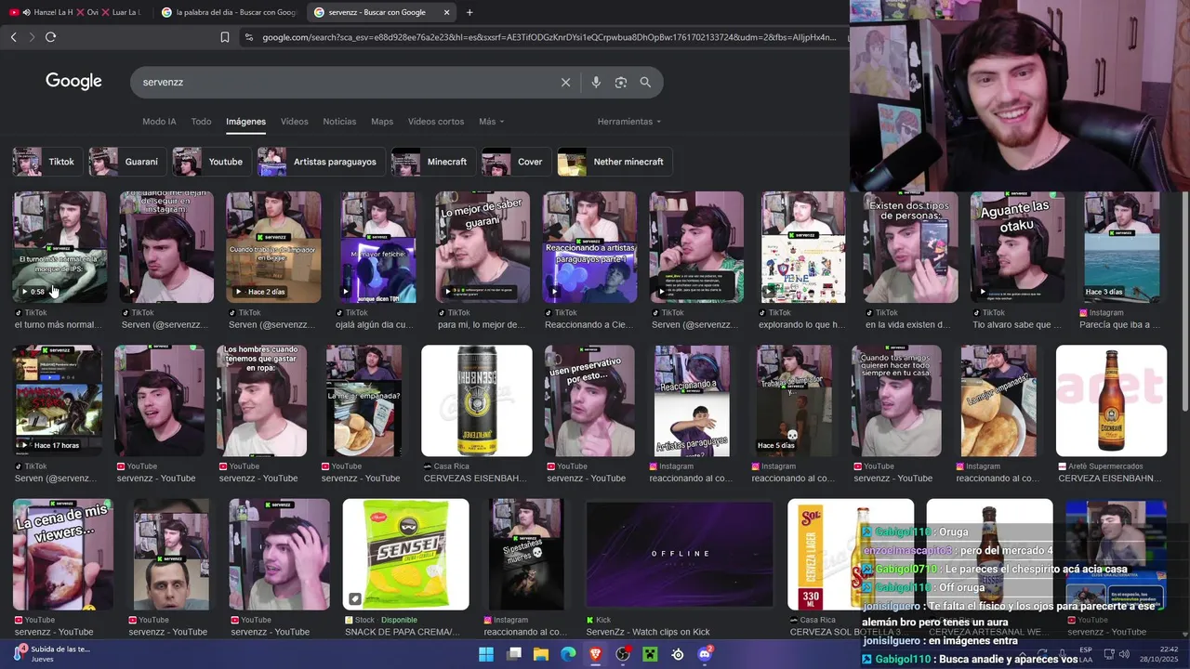This screenshot has height=669, width=1190.
Task: Apply the 'Minecraft' filter chip
Action: tap(432, 162)
